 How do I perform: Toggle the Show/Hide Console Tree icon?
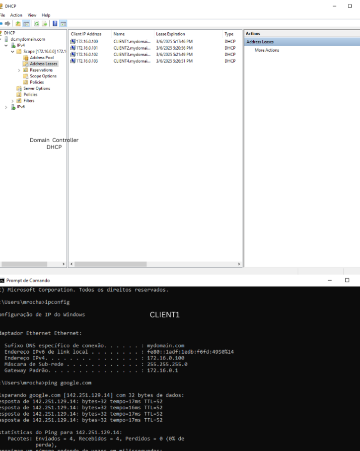click(x=26, y=23)
